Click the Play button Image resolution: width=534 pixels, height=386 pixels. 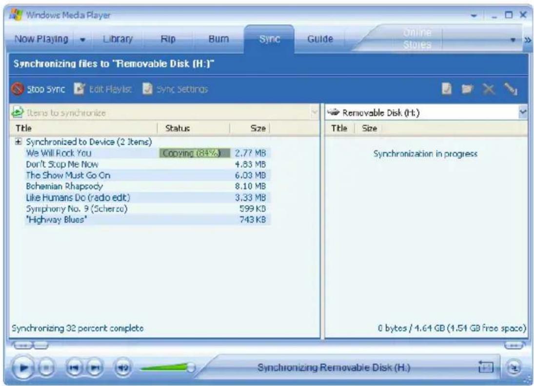coord(23,367)
